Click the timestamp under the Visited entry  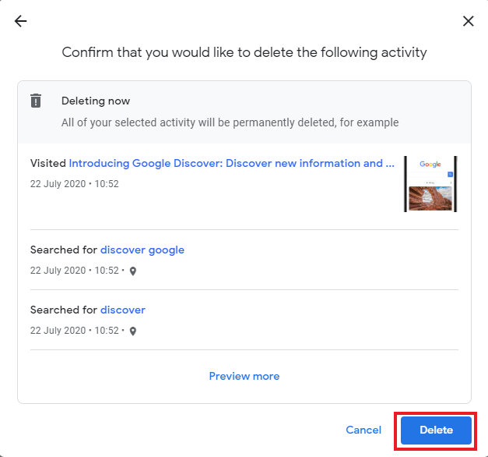pyautogui.click(x=74, y=184)
